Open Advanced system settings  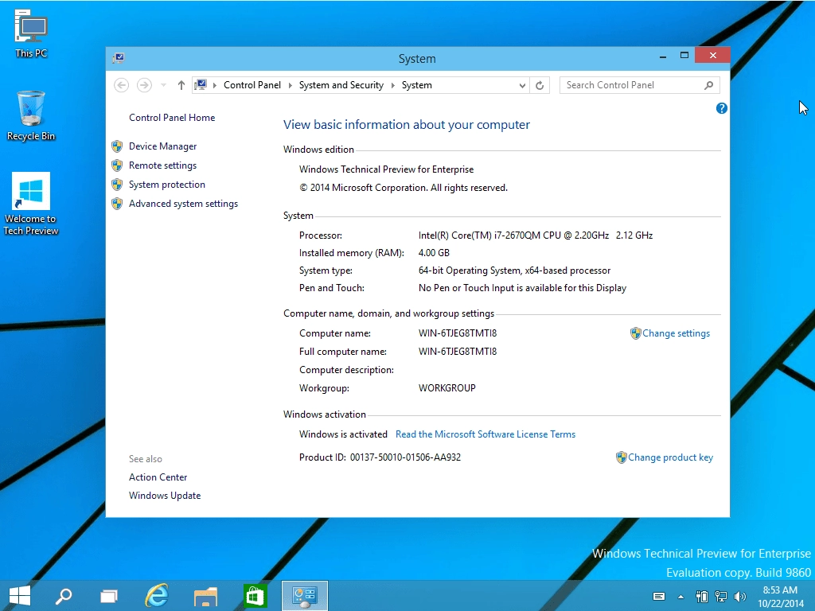tap(184, 204)
